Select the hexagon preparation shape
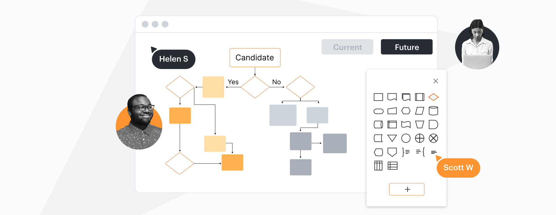This screenshot has width=556, height=215. (406, 111)
